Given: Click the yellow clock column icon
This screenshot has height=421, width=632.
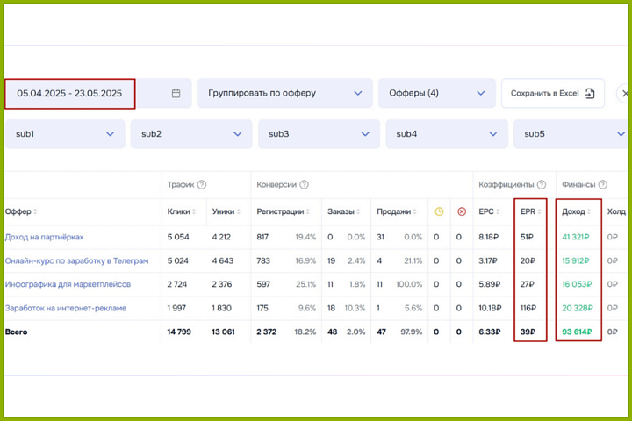Looking at the screenshot, I should point(439,211).
